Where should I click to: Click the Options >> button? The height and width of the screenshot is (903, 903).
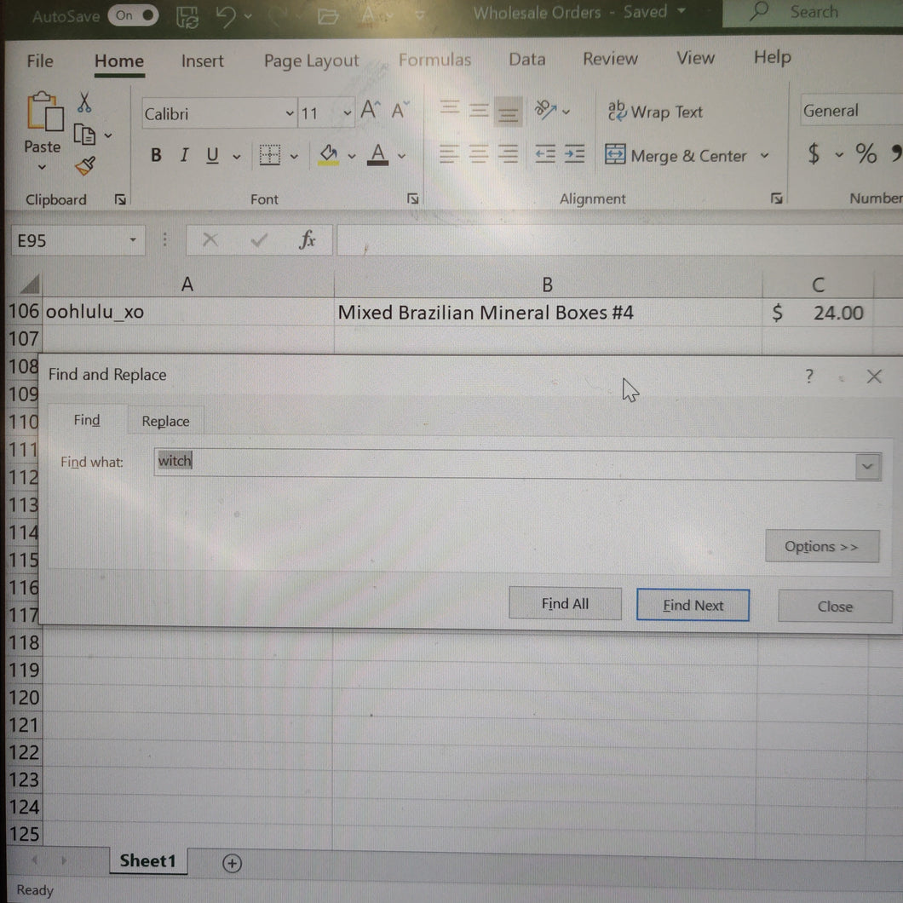tap(821, 547)
